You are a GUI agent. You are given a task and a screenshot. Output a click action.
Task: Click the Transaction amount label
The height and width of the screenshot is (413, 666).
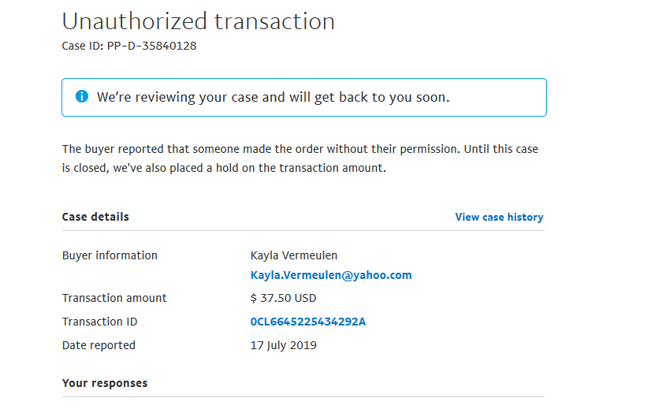tap(114, 298)
